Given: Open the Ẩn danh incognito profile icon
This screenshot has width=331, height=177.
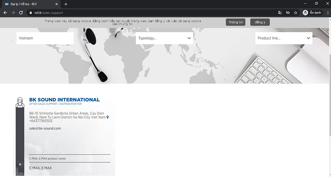Looking at the screenshot, I should (312, 12).
